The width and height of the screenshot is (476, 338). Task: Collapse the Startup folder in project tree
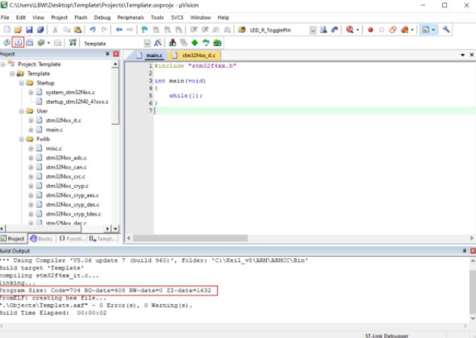[21, 83]
